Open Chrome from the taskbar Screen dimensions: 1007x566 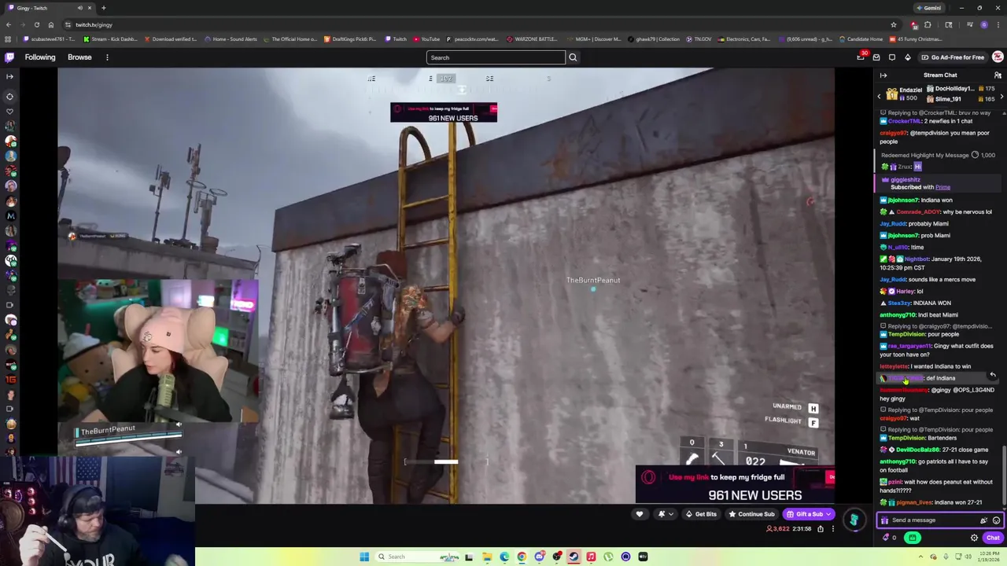(522, 557)
